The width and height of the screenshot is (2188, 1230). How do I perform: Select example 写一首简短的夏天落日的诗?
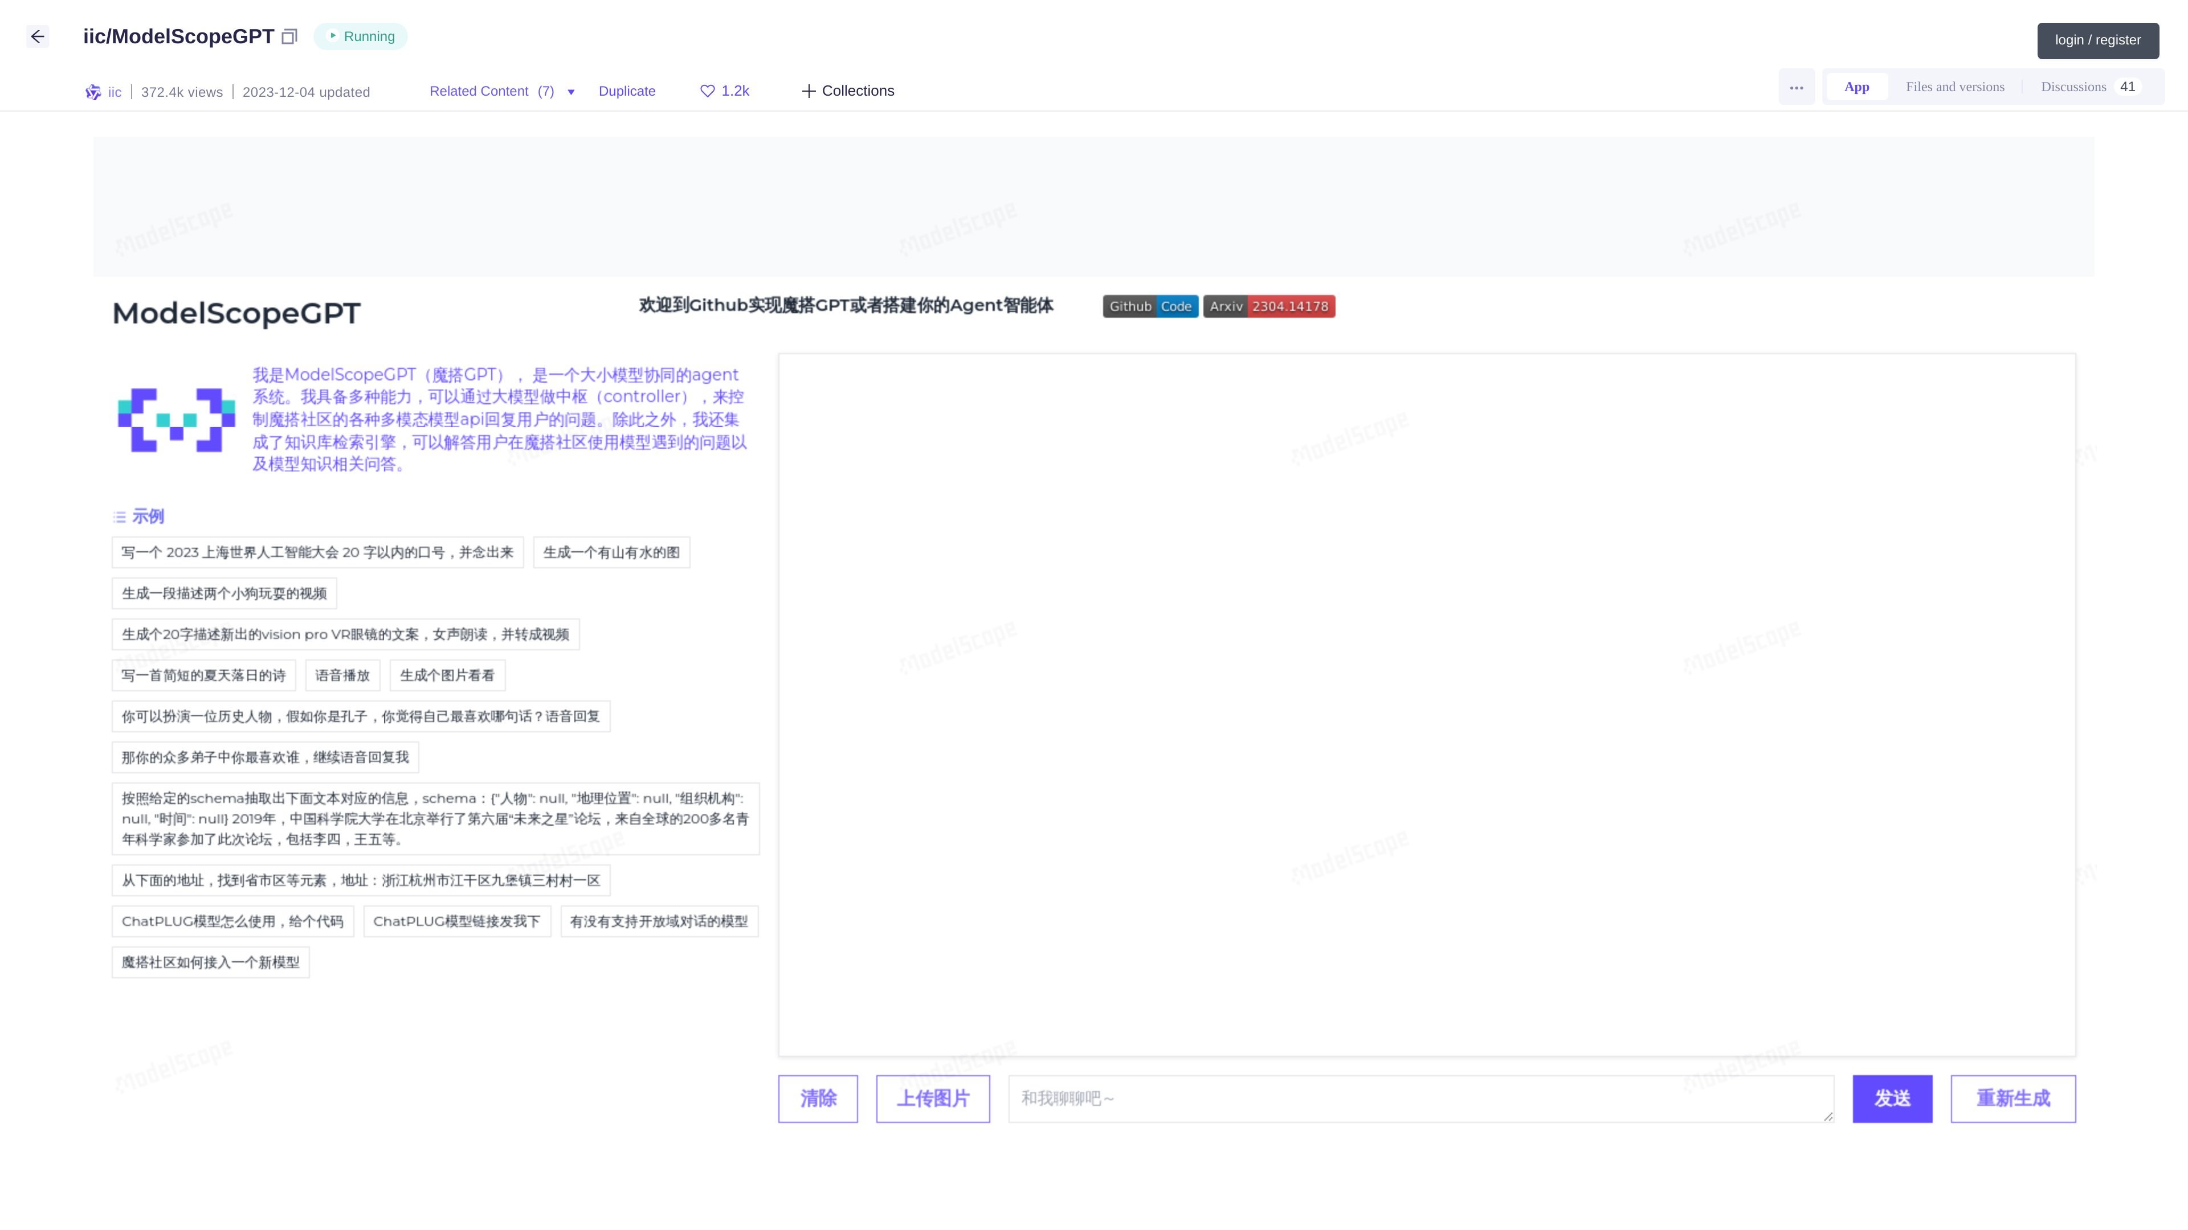coord(204,676)
